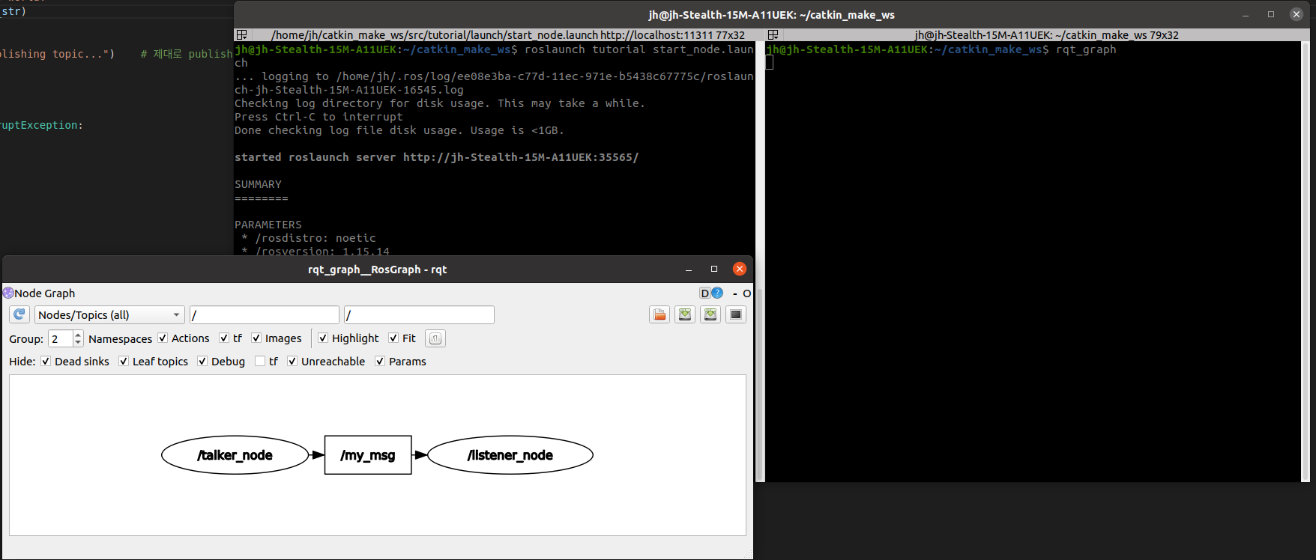Close the rqt_graph window
This screenshot has height=560, width=1316.
tap(740, 270)
